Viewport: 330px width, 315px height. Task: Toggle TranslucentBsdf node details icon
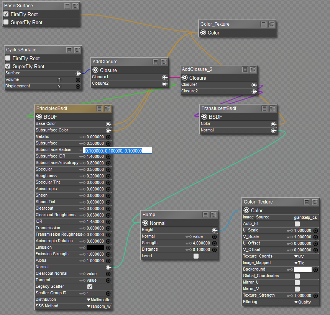pyautogui.click(x=265, y=108)
